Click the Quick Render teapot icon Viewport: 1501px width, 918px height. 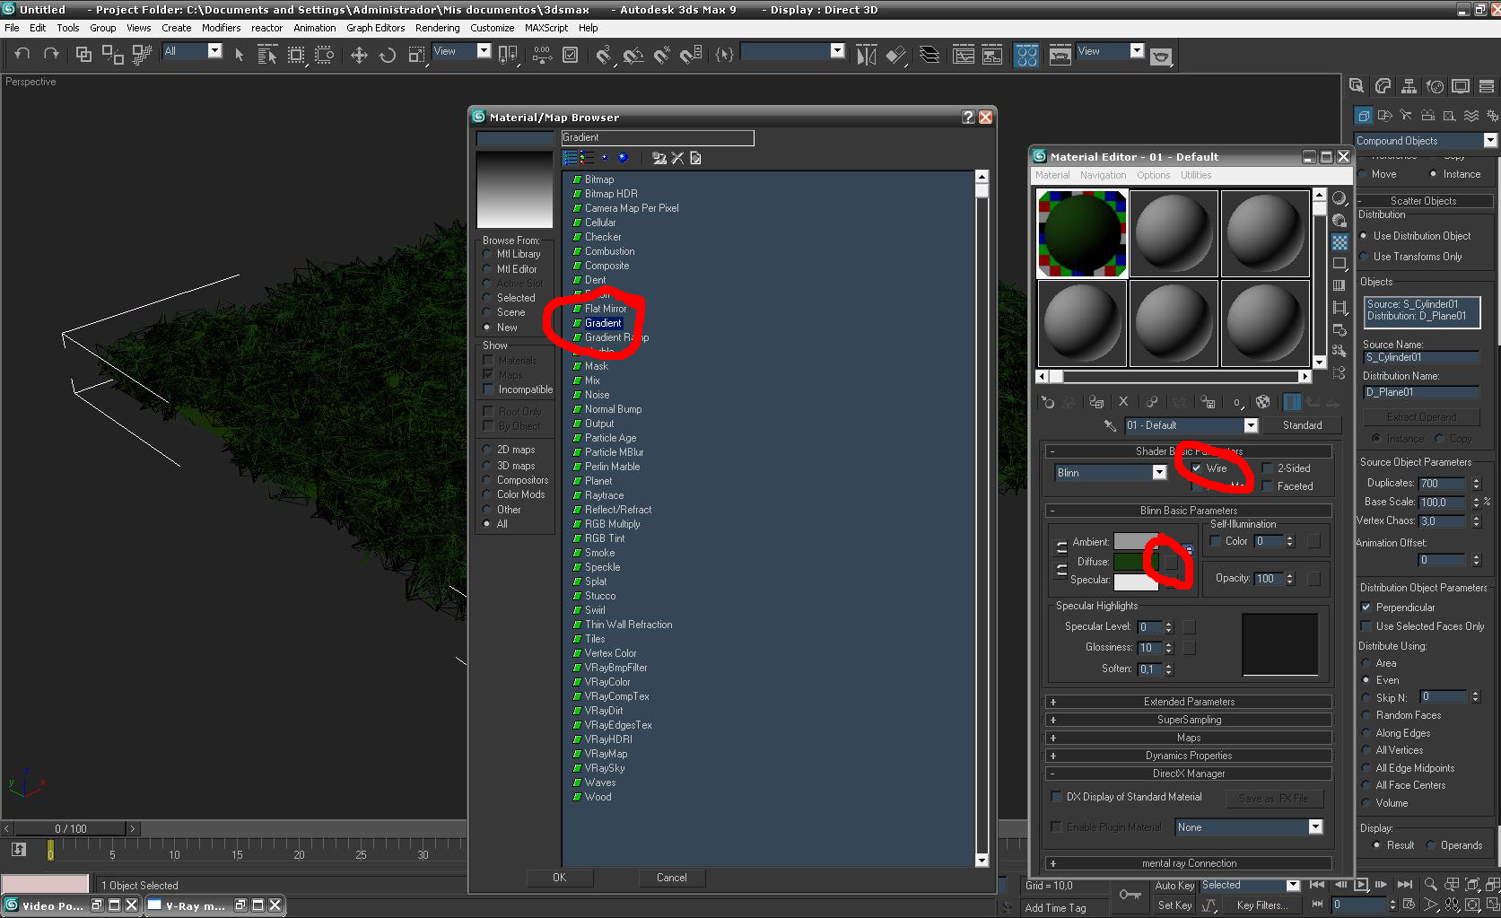1161,56
